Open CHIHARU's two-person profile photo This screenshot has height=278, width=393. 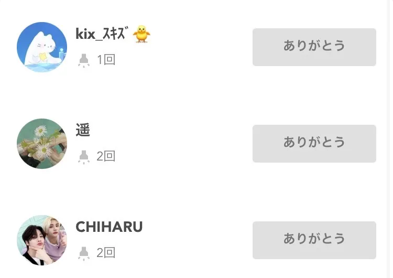42,240
